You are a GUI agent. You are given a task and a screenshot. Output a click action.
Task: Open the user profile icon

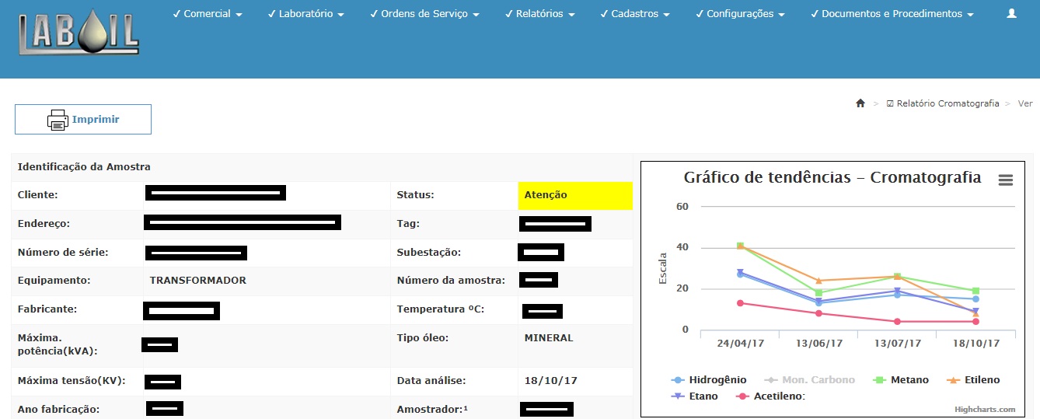(1011, 13)
